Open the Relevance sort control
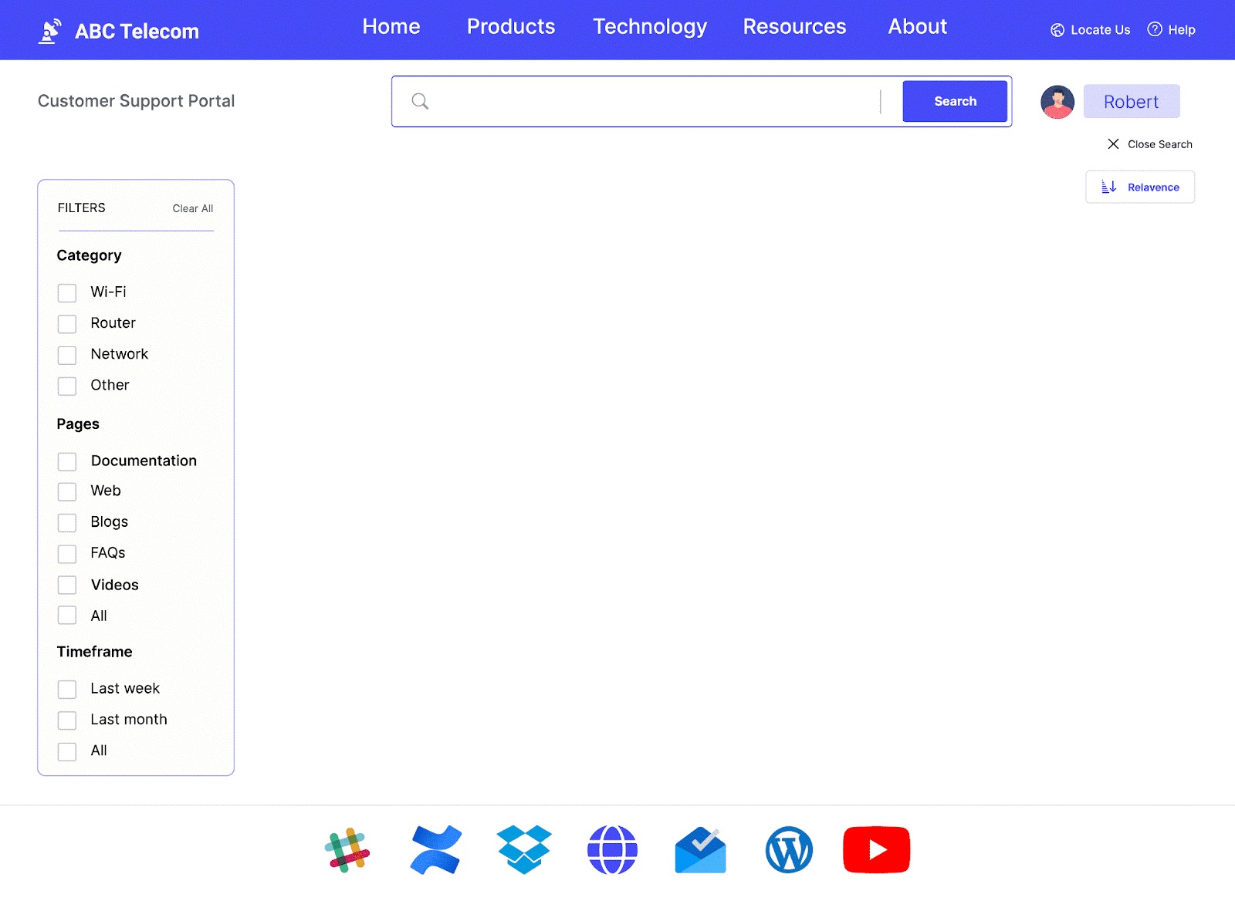The image size is (1235, 901). point(1139,187)
